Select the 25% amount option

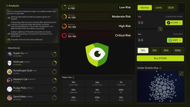166,50
